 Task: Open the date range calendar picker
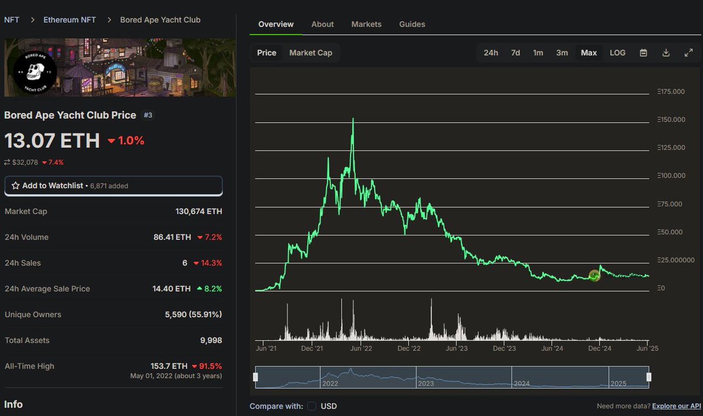click(643, 53)
